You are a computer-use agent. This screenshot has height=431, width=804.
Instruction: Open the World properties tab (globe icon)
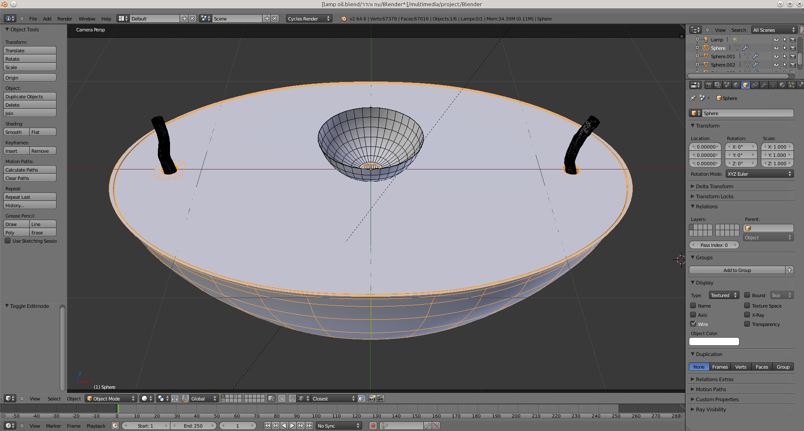pos(736,85)
